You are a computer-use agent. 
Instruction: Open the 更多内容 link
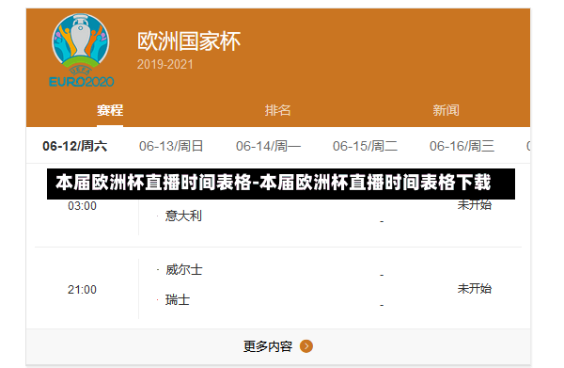point(268,346)
